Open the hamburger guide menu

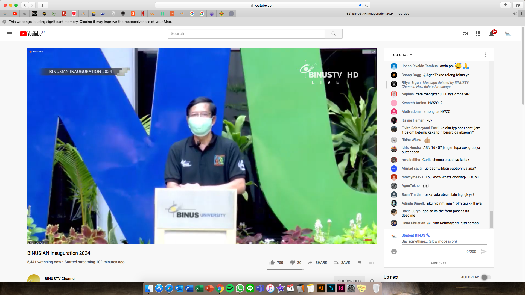click(x=10, y=34)
